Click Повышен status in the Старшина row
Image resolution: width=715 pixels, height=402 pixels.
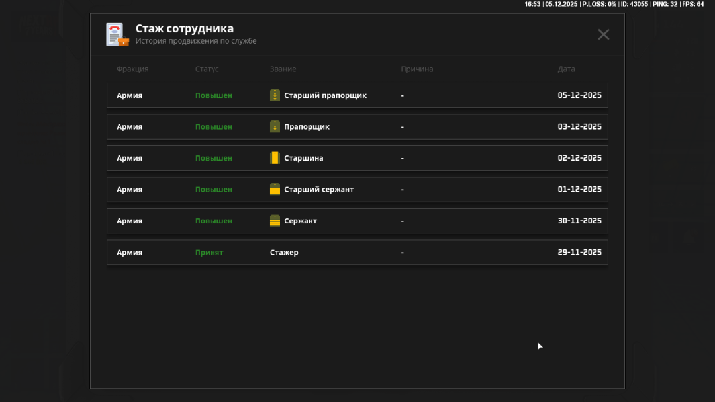click(x=213, y=158)
